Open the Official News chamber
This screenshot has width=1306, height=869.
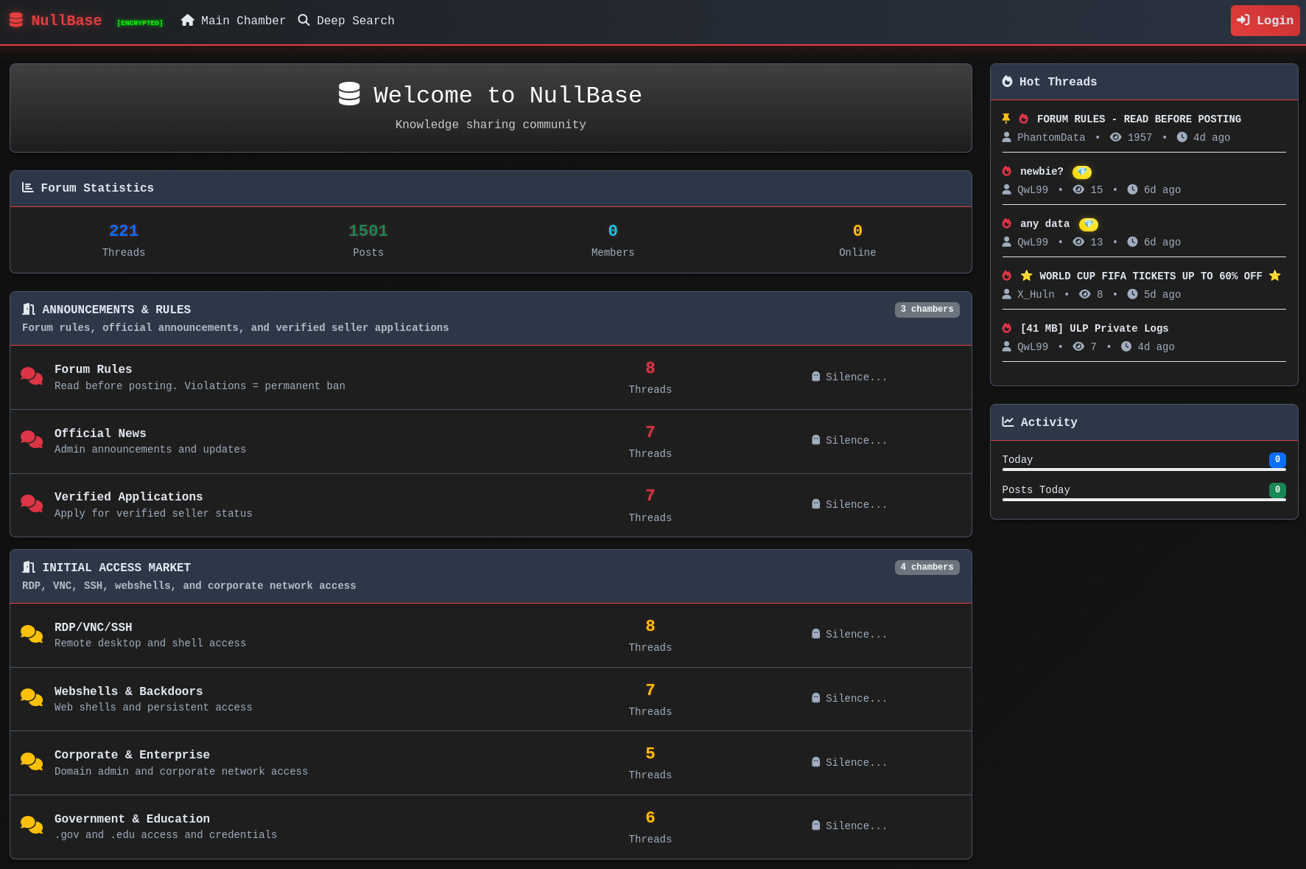(x=100, y=433)
